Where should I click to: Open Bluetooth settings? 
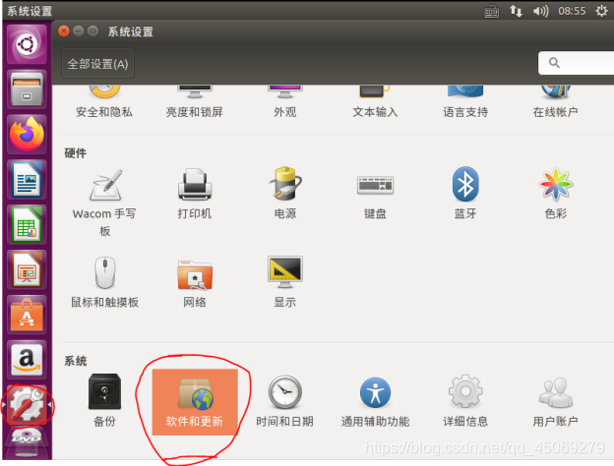465,194
